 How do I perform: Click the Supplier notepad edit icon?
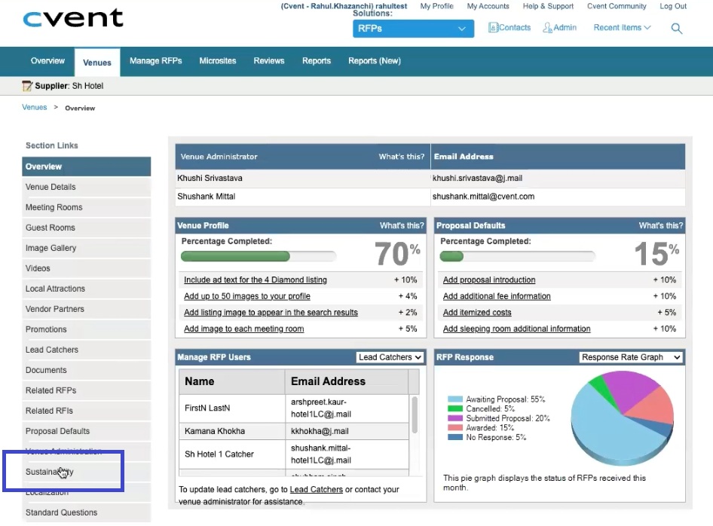point(27,86)
